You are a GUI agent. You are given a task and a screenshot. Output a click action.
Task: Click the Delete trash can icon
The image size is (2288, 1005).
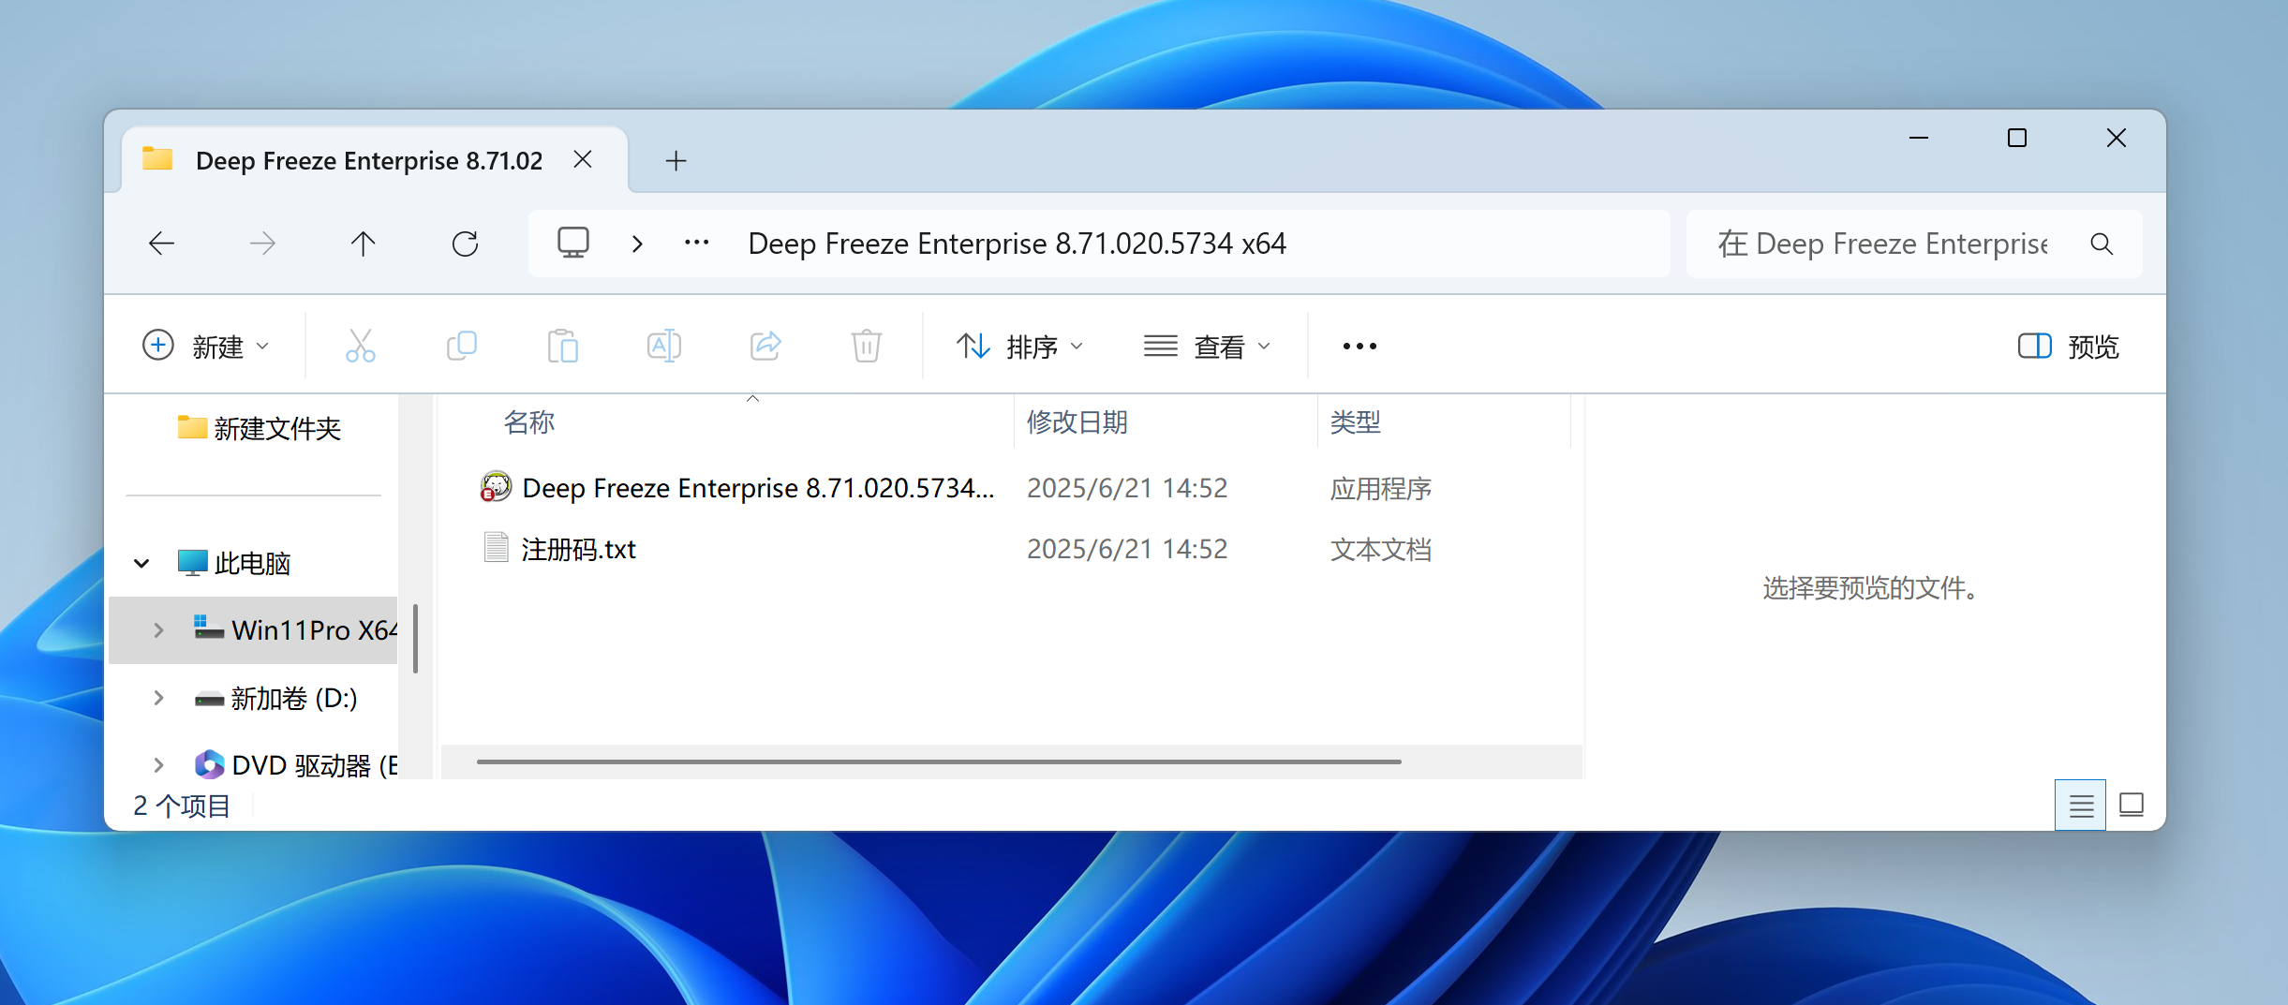[x=866, y=346]
